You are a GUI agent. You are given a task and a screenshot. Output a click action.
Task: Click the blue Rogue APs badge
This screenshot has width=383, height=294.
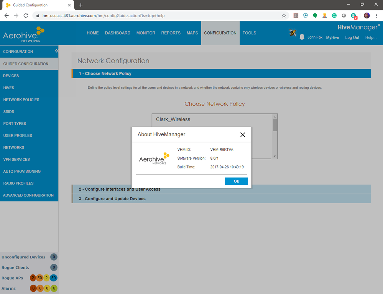(54, 278)
